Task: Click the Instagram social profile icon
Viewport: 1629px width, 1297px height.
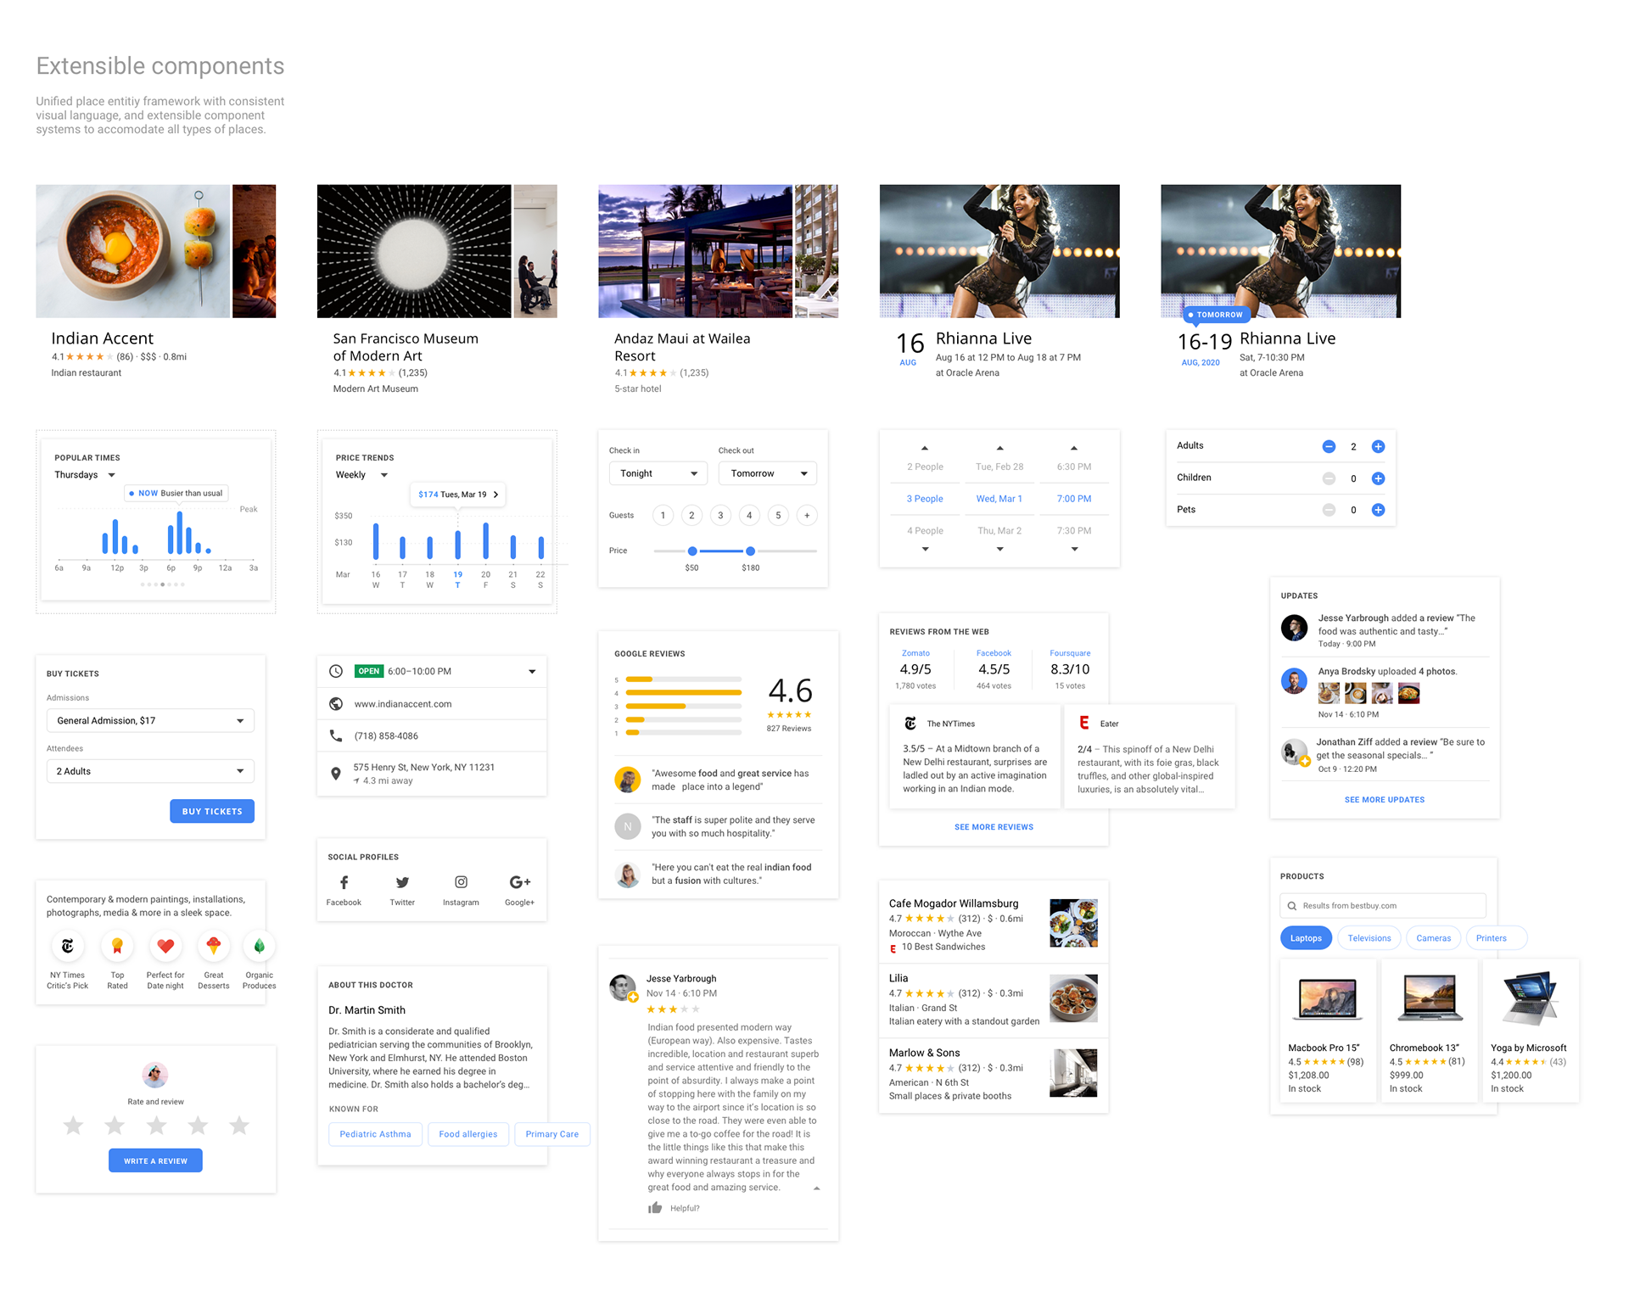Action: (461, 882)
